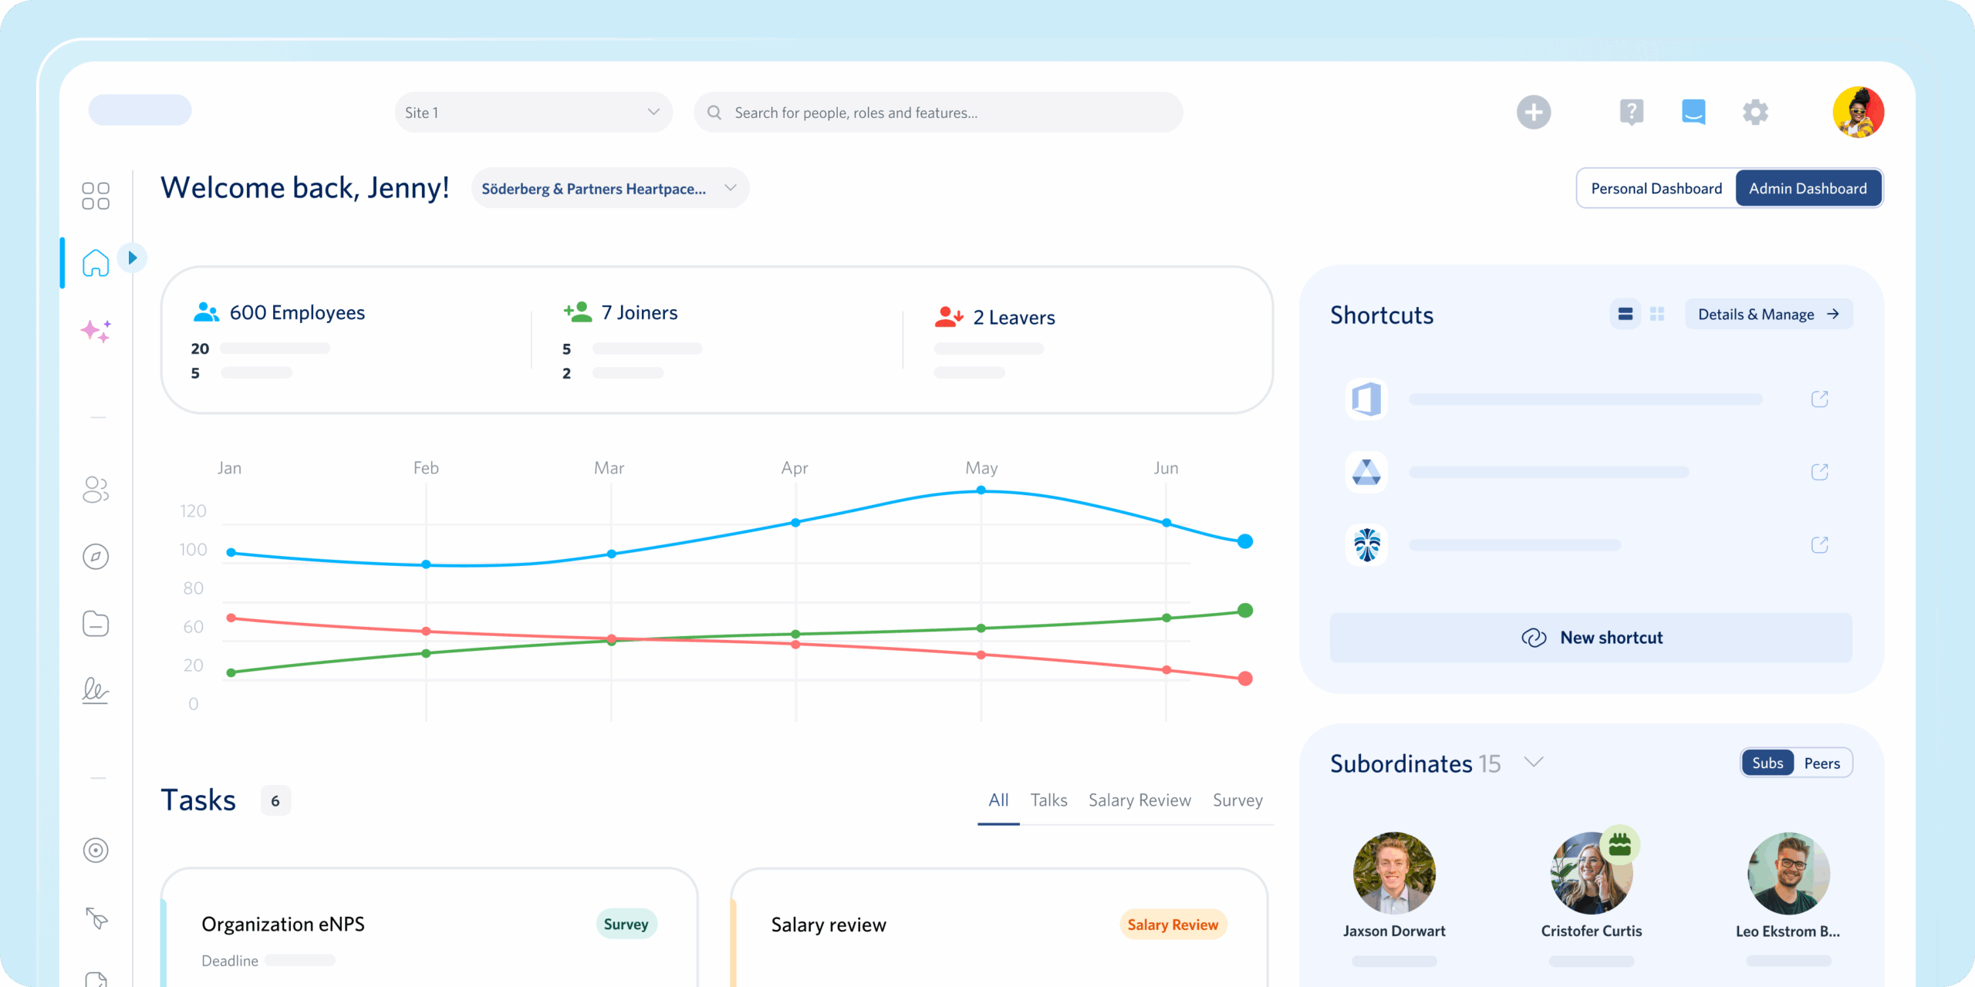Click the plus add icon in header
The height and width of the screenshot is (987, 1975).
(1534, 113)
